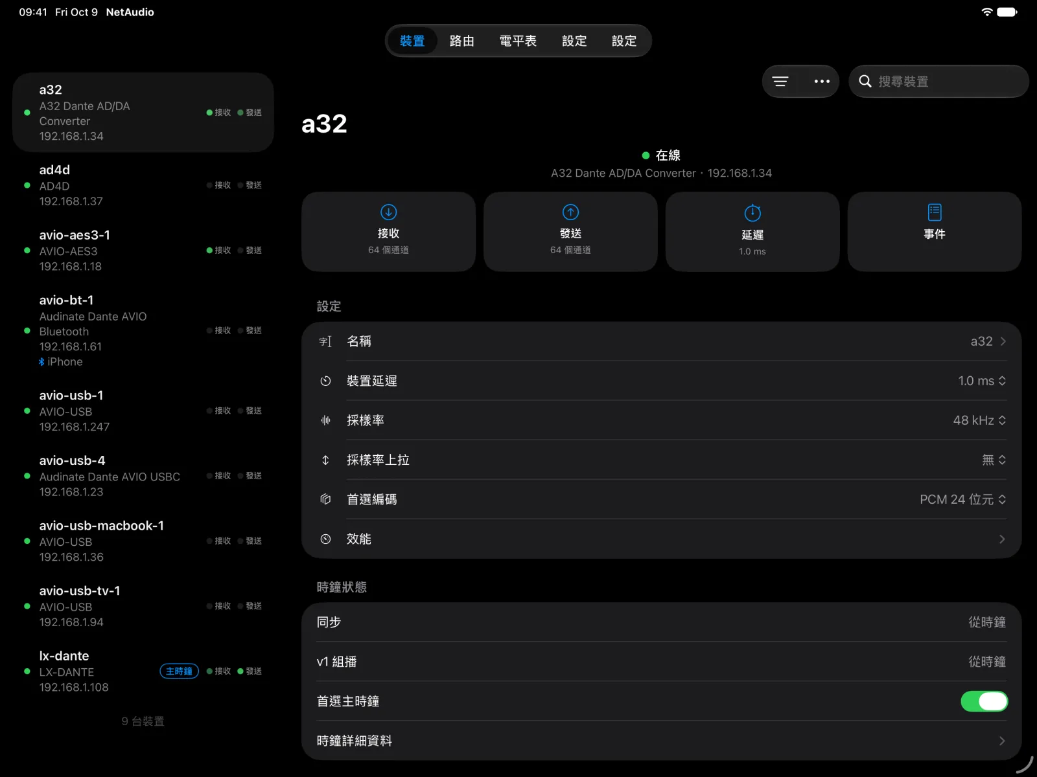The width and height of the screenshot is (1037, 777).
Task: Open the three-dot more options menu
Action: point(822,82)
